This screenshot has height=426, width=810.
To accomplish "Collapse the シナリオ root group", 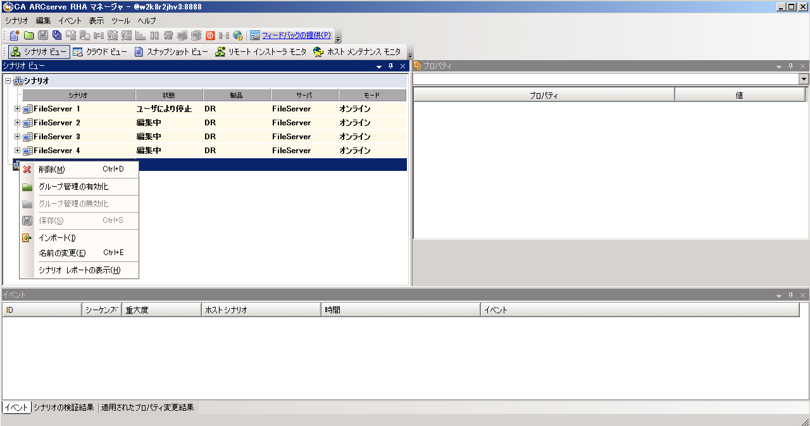I will [x=8, y=81].
